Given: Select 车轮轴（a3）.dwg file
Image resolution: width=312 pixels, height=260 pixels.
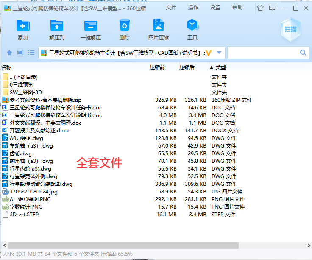Looking at the screenshot, I should pos(31,146).
